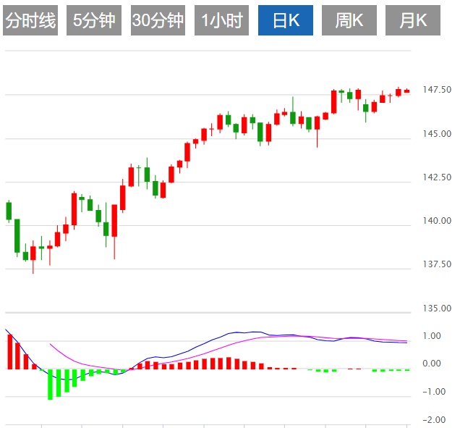Switch to 周K weekly chart
460x428 pixels.
[349, 20]
